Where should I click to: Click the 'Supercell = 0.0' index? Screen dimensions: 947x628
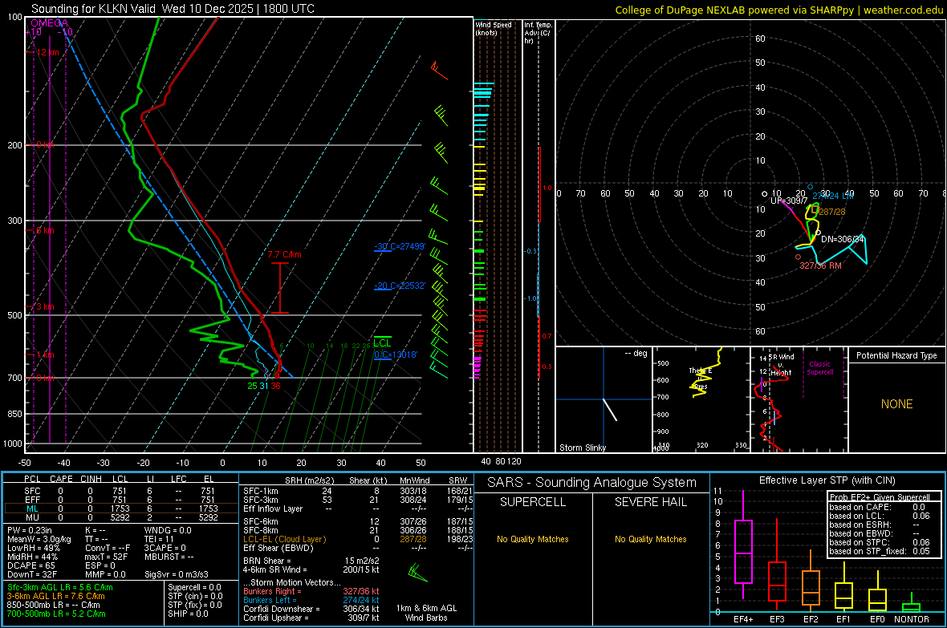tap(194, 587)
